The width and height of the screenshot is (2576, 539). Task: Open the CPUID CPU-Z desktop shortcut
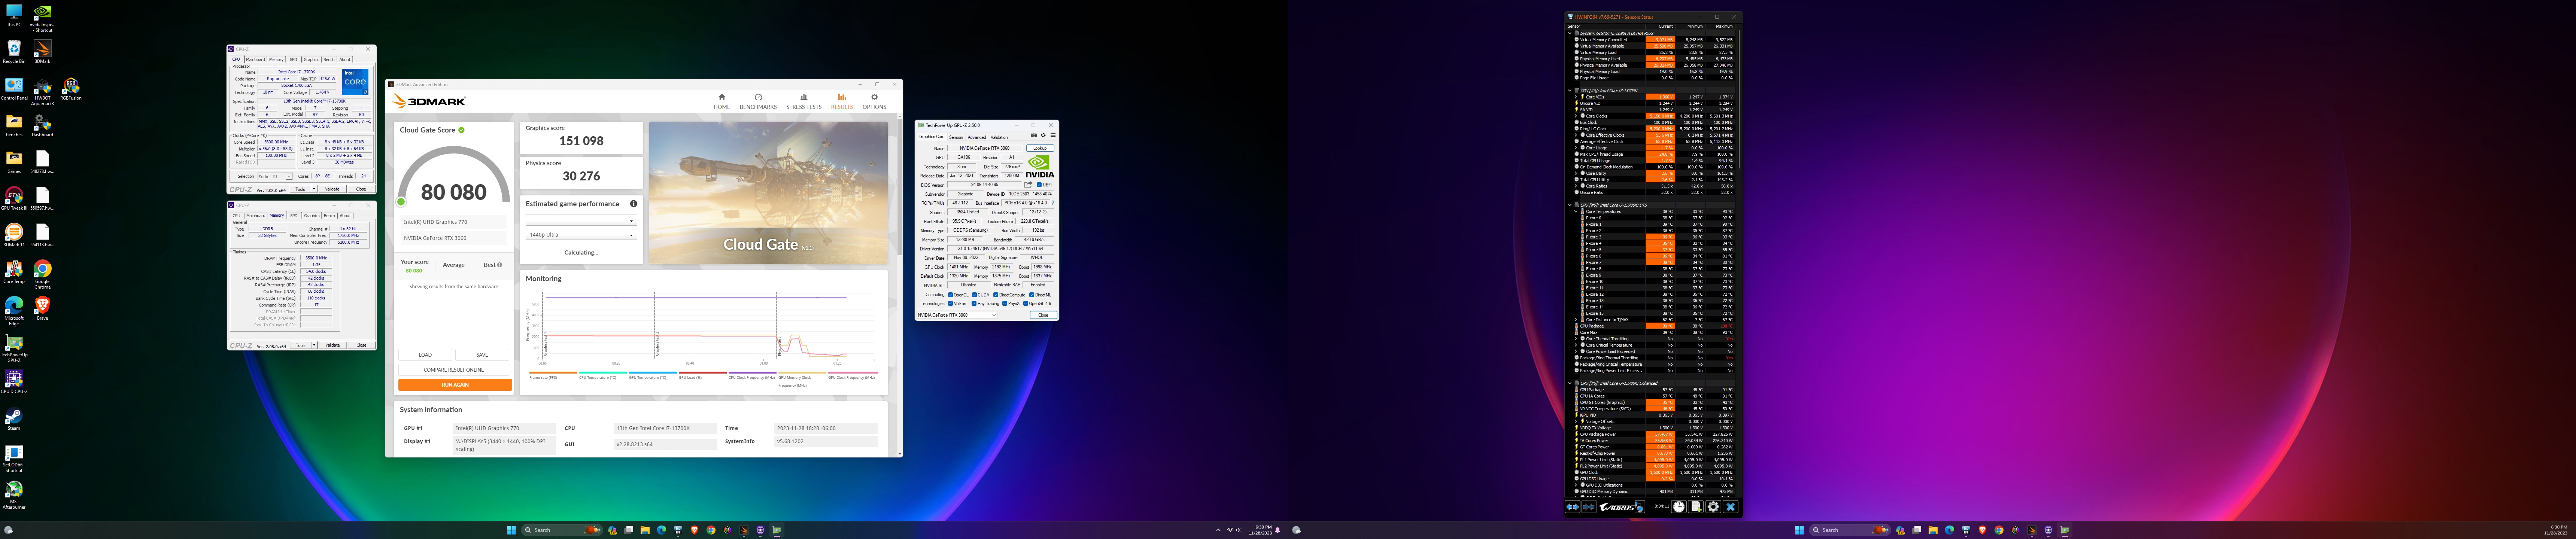[14, 382]
